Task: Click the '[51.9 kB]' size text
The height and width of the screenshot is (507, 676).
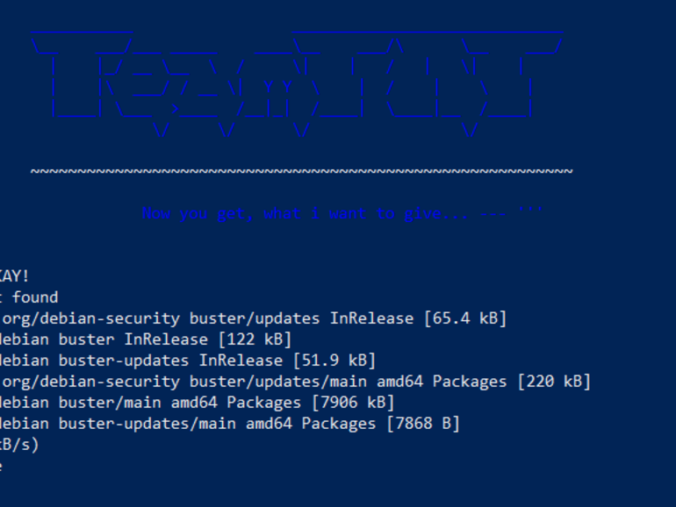Action: point(334,361)
